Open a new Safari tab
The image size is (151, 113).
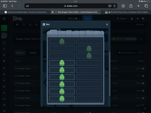tap(139, 6)
